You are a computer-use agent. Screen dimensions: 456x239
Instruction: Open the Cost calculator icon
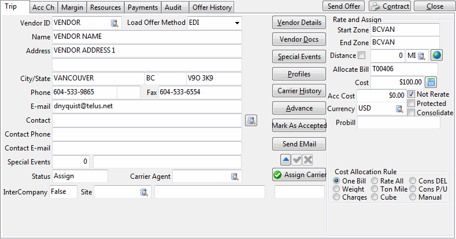coord(431,82)
